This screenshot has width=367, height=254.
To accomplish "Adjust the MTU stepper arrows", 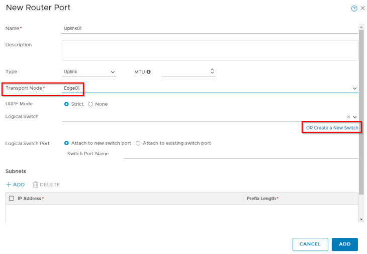I will click(x=212, y=72).
